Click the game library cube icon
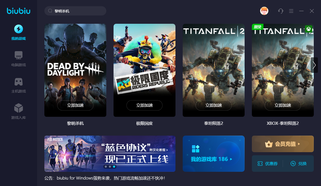Screen dimensions: 321x186 coord(18,108)
